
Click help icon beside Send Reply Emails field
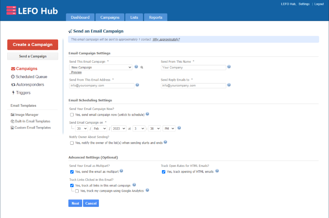pos(229,85)
